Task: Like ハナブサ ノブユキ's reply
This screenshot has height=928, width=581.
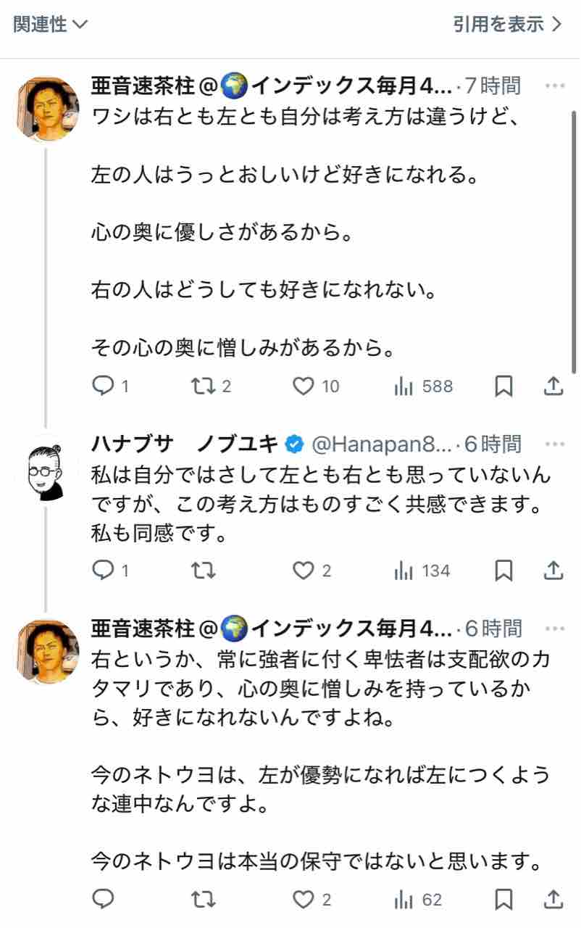Action: click(304, 571)
